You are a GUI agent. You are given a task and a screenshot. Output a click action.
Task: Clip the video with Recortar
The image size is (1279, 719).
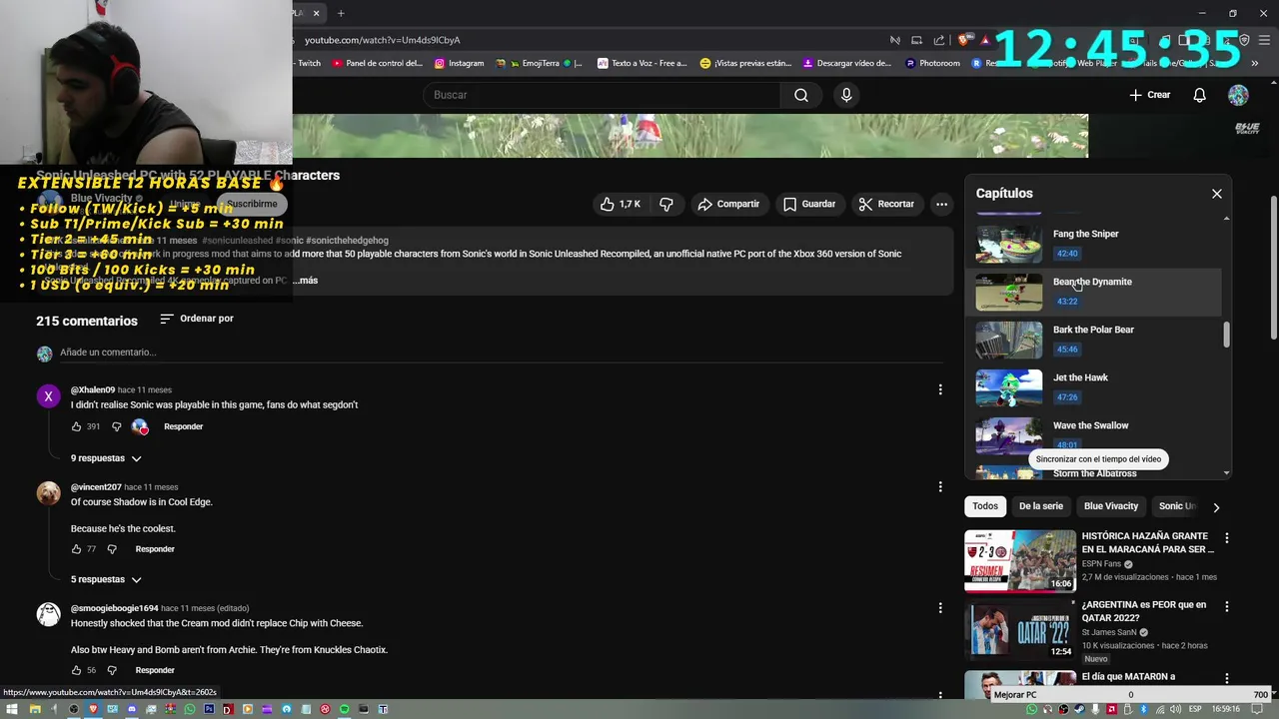[886, 204]
